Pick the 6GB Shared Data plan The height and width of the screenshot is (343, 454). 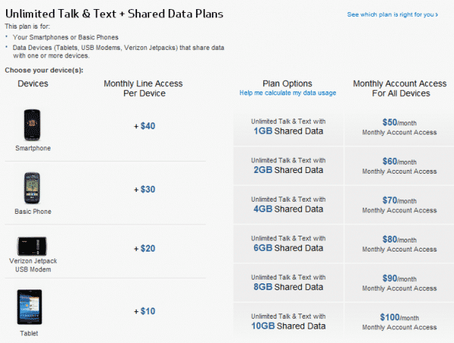(288, 244)
